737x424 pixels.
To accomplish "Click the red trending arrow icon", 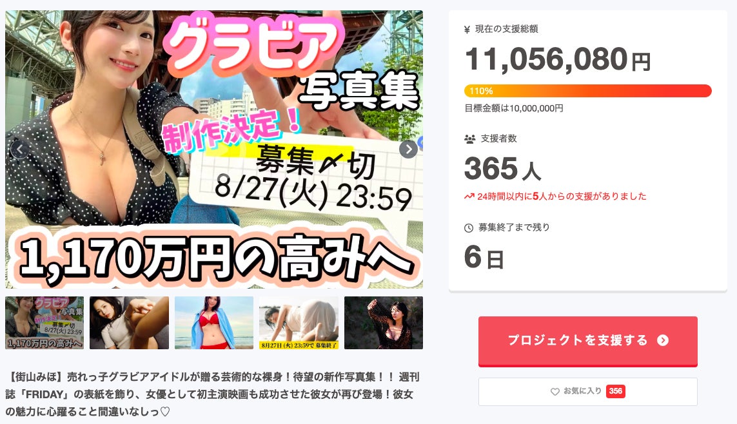I will pyautogui.click(x=469, y=197).
